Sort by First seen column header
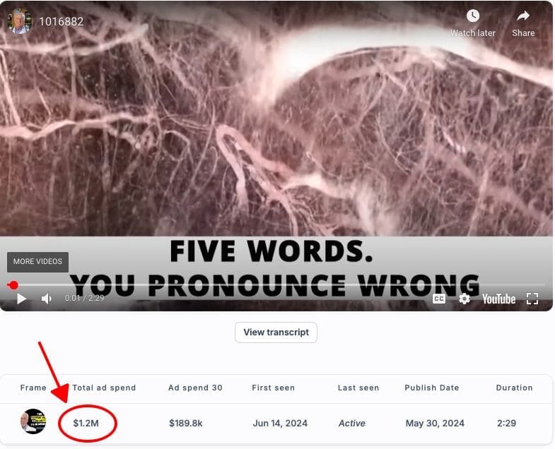 273,388
